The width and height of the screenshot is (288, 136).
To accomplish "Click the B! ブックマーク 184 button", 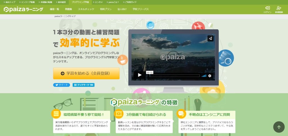I will coord(83,85).
